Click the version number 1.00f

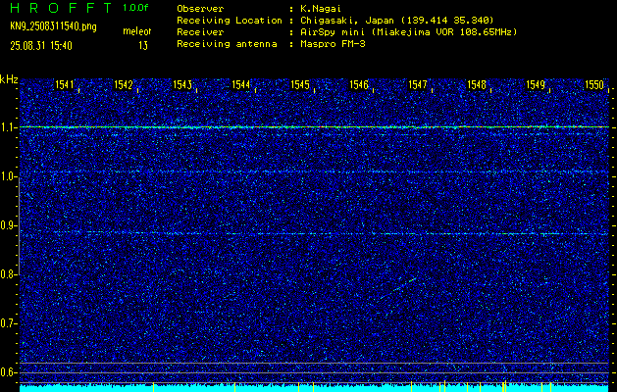135,8
